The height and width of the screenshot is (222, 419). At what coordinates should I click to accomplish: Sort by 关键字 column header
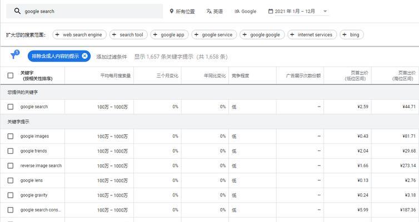click(x=36, y=75)
